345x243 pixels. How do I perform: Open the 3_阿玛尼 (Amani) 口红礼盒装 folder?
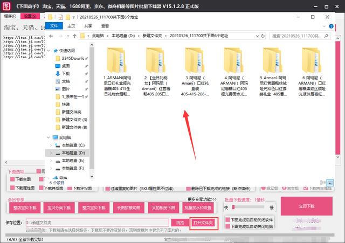tap(195, 72)
